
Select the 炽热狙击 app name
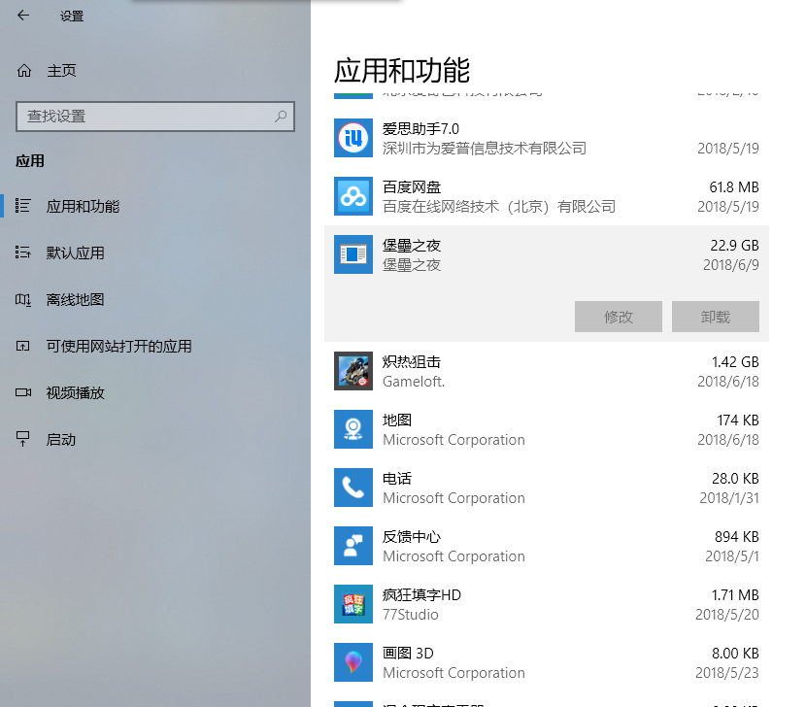(x=411, y=362)
